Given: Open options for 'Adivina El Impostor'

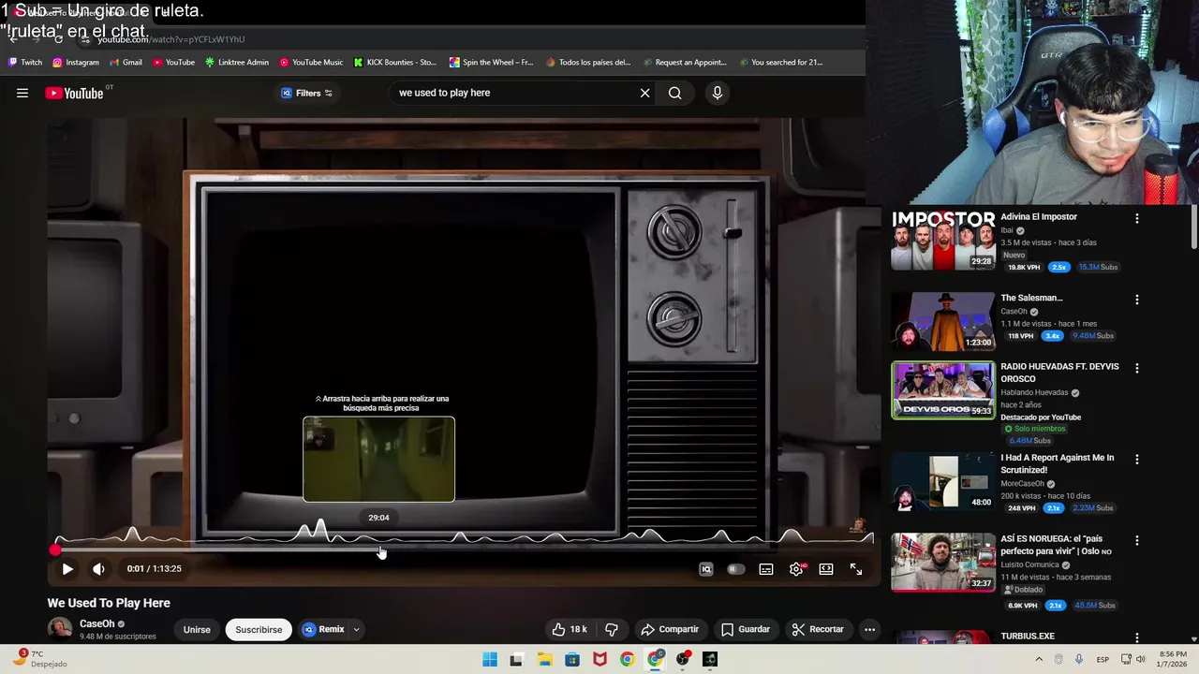Looking at the screenshot, I should (1137, 218).
